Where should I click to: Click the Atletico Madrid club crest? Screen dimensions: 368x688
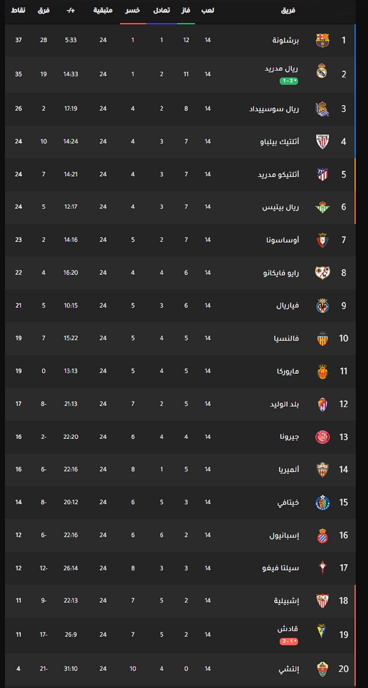pos(322,174)
